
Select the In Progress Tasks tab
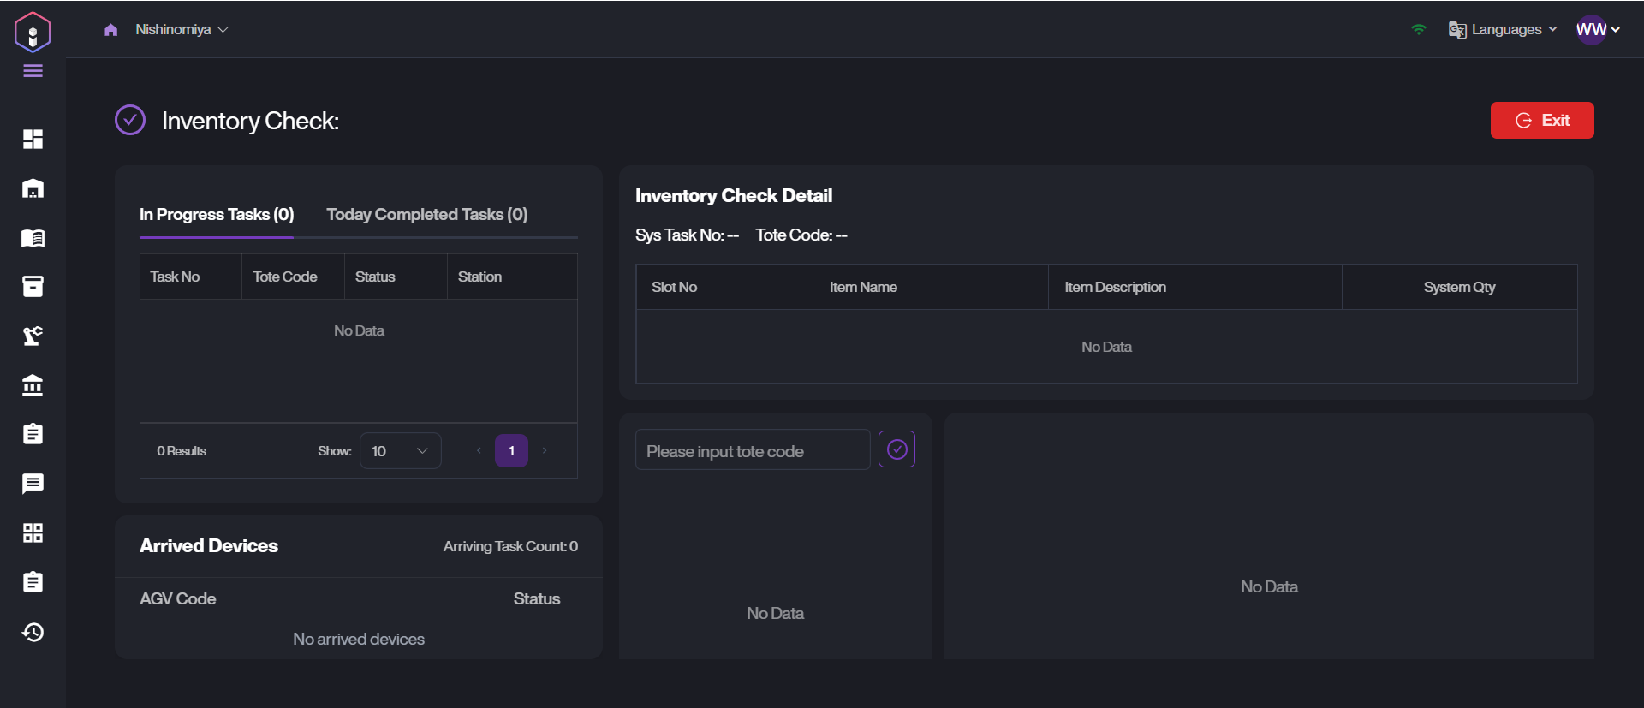[x=217, y=215]
